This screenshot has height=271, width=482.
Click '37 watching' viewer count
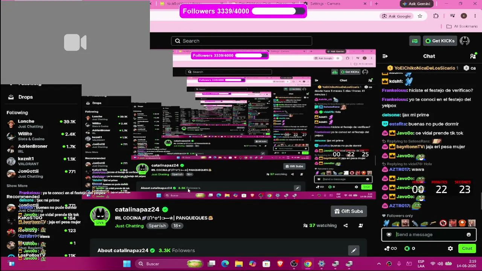click(320, 225)
